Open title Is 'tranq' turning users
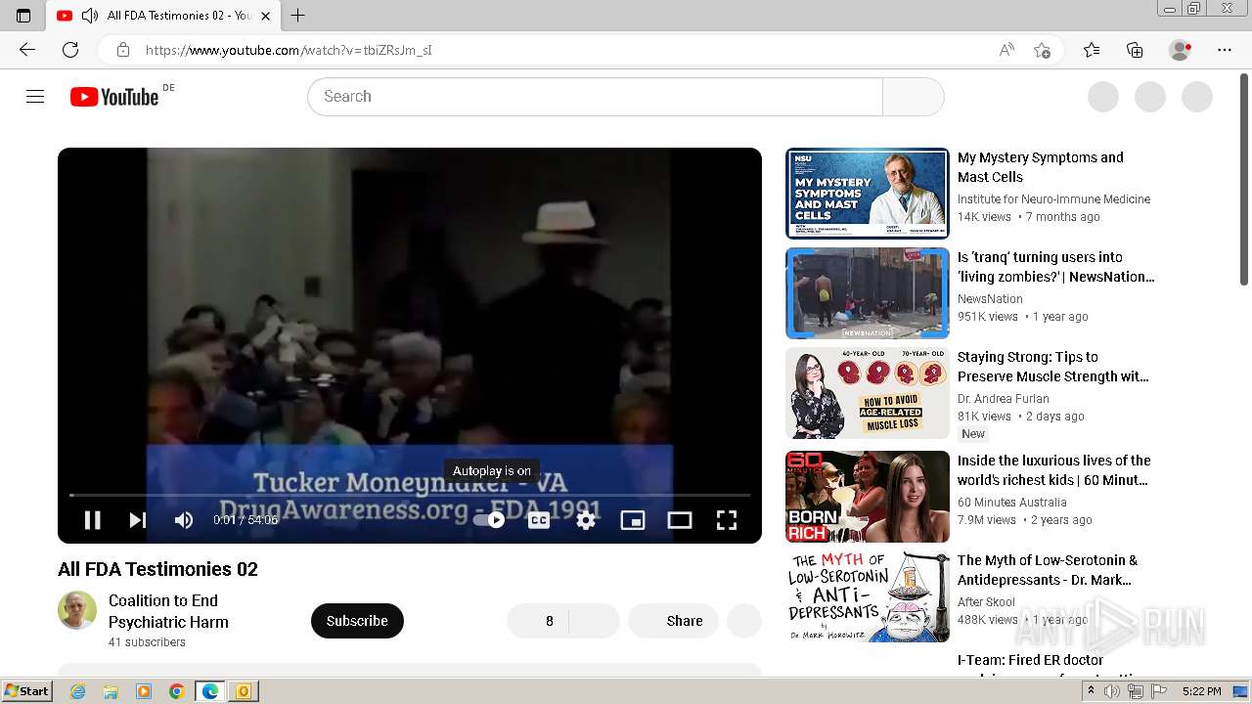 coord(1056,267)
